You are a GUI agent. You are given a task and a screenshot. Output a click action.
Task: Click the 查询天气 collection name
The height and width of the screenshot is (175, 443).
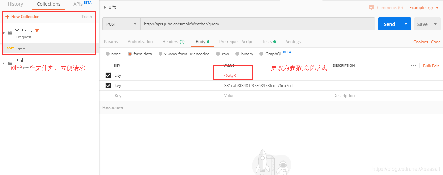coord(24,30)
